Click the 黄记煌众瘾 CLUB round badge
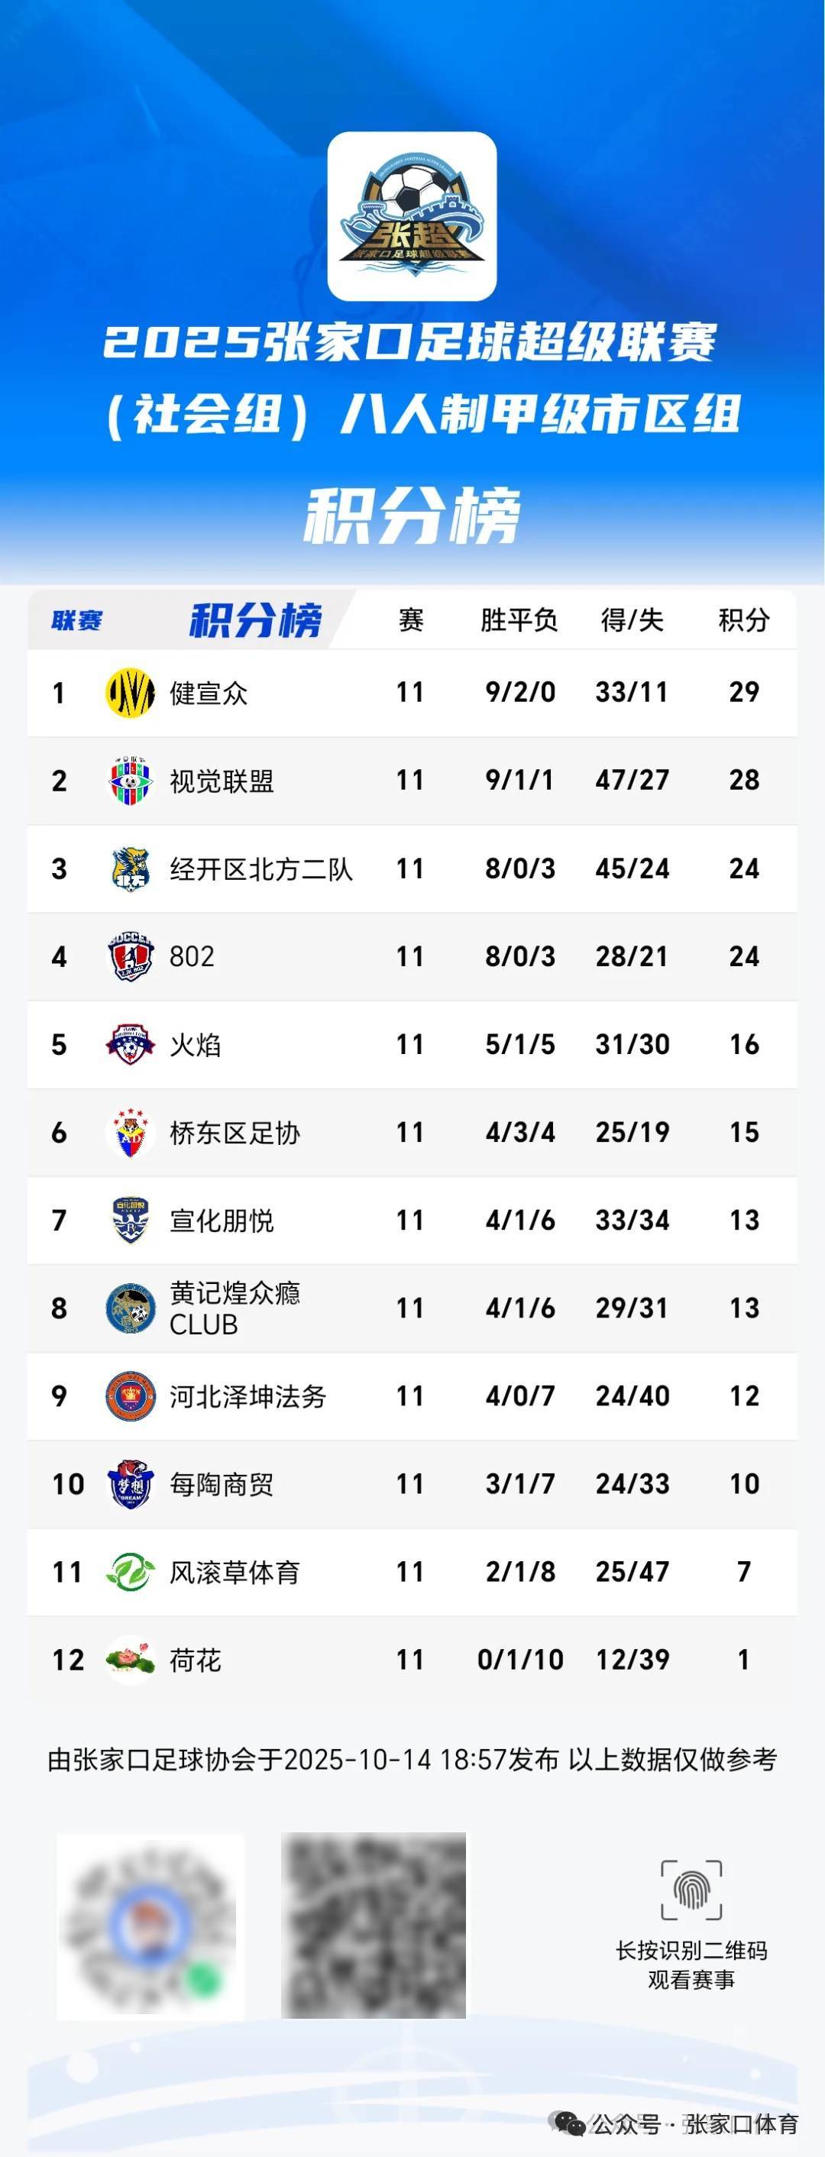The width and height of the screenshot is (825, 2157). click(x=131, y=1308)
